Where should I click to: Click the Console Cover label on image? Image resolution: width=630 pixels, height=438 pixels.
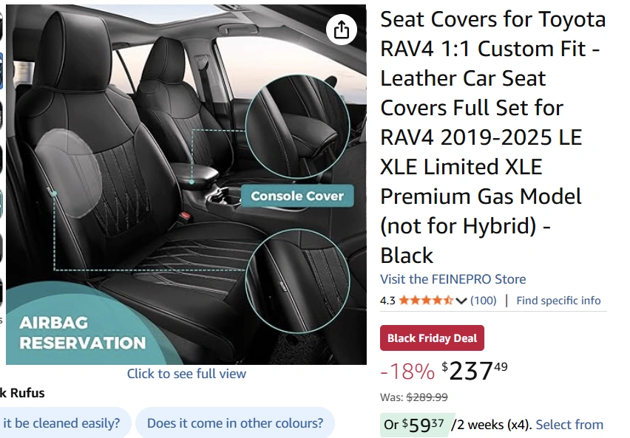297,196
